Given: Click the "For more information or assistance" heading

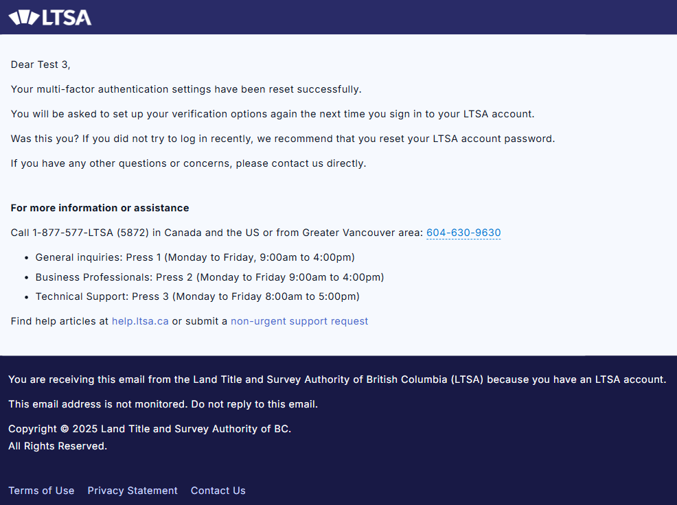Looking at the screenshot, I should pyautogui.click(x=100, y=208).
